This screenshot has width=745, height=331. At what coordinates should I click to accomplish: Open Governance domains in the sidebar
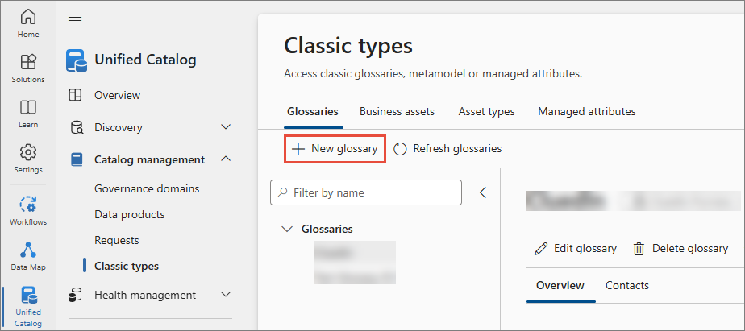147,188
